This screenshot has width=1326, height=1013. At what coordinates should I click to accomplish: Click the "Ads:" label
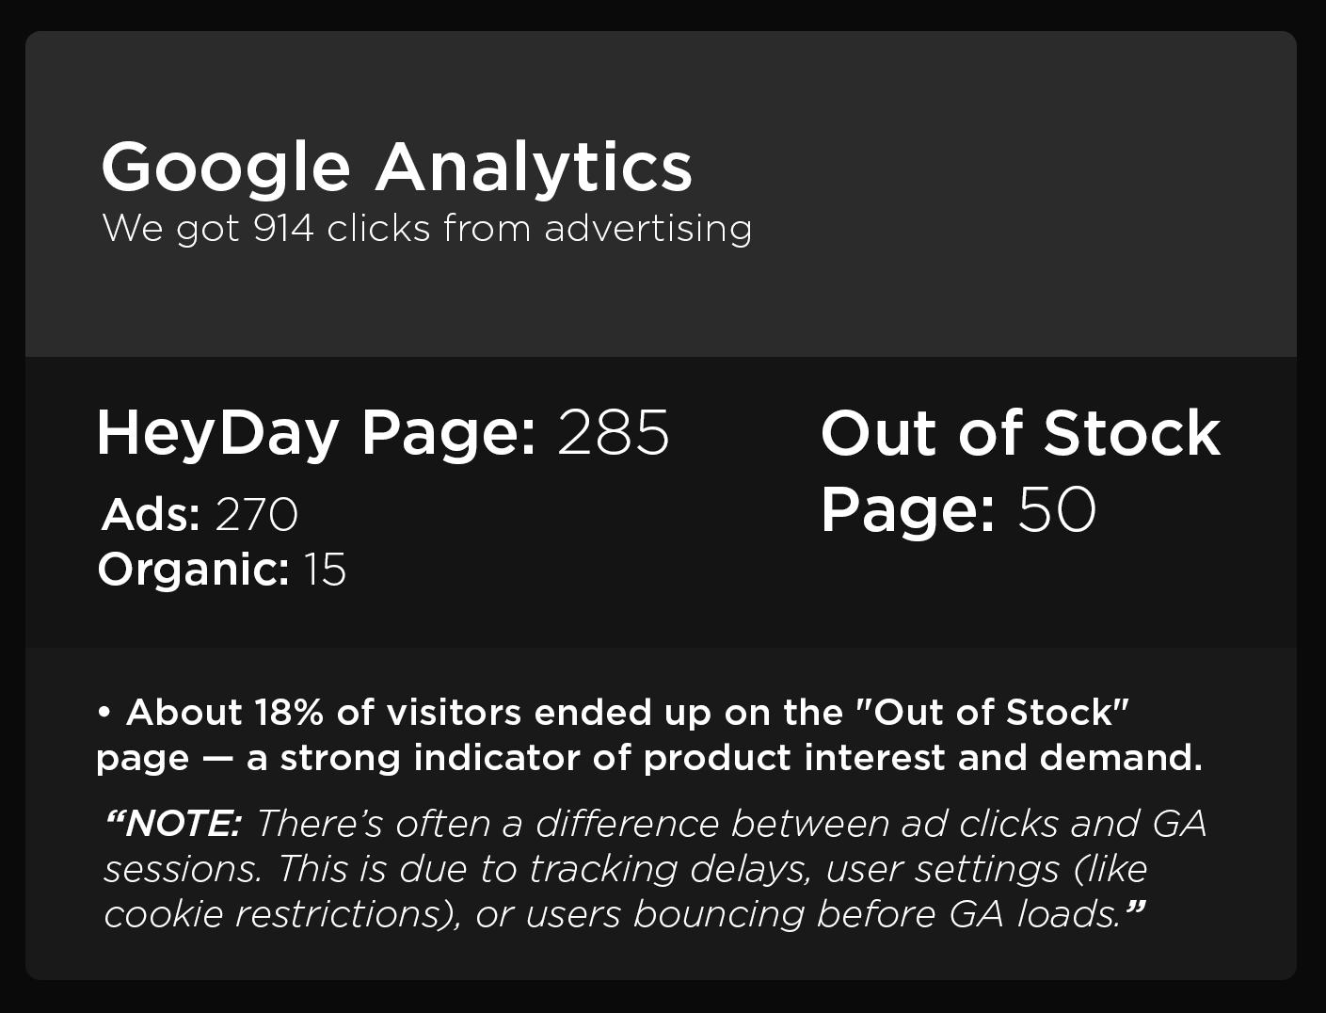pos(151,514)
